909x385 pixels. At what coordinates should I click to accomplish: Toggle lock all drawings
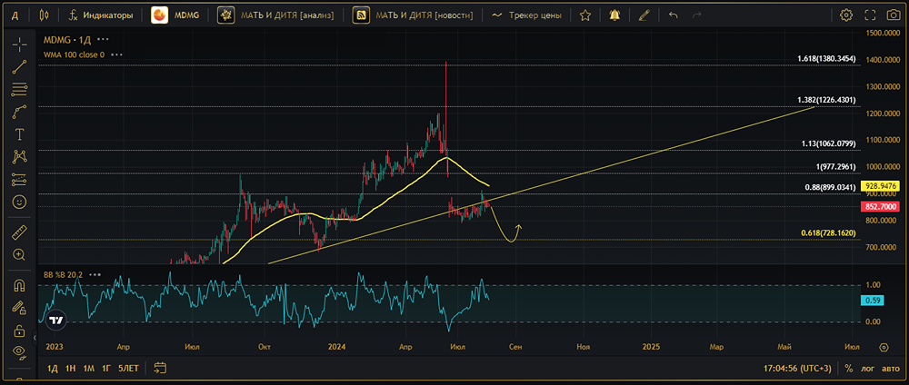19,330
